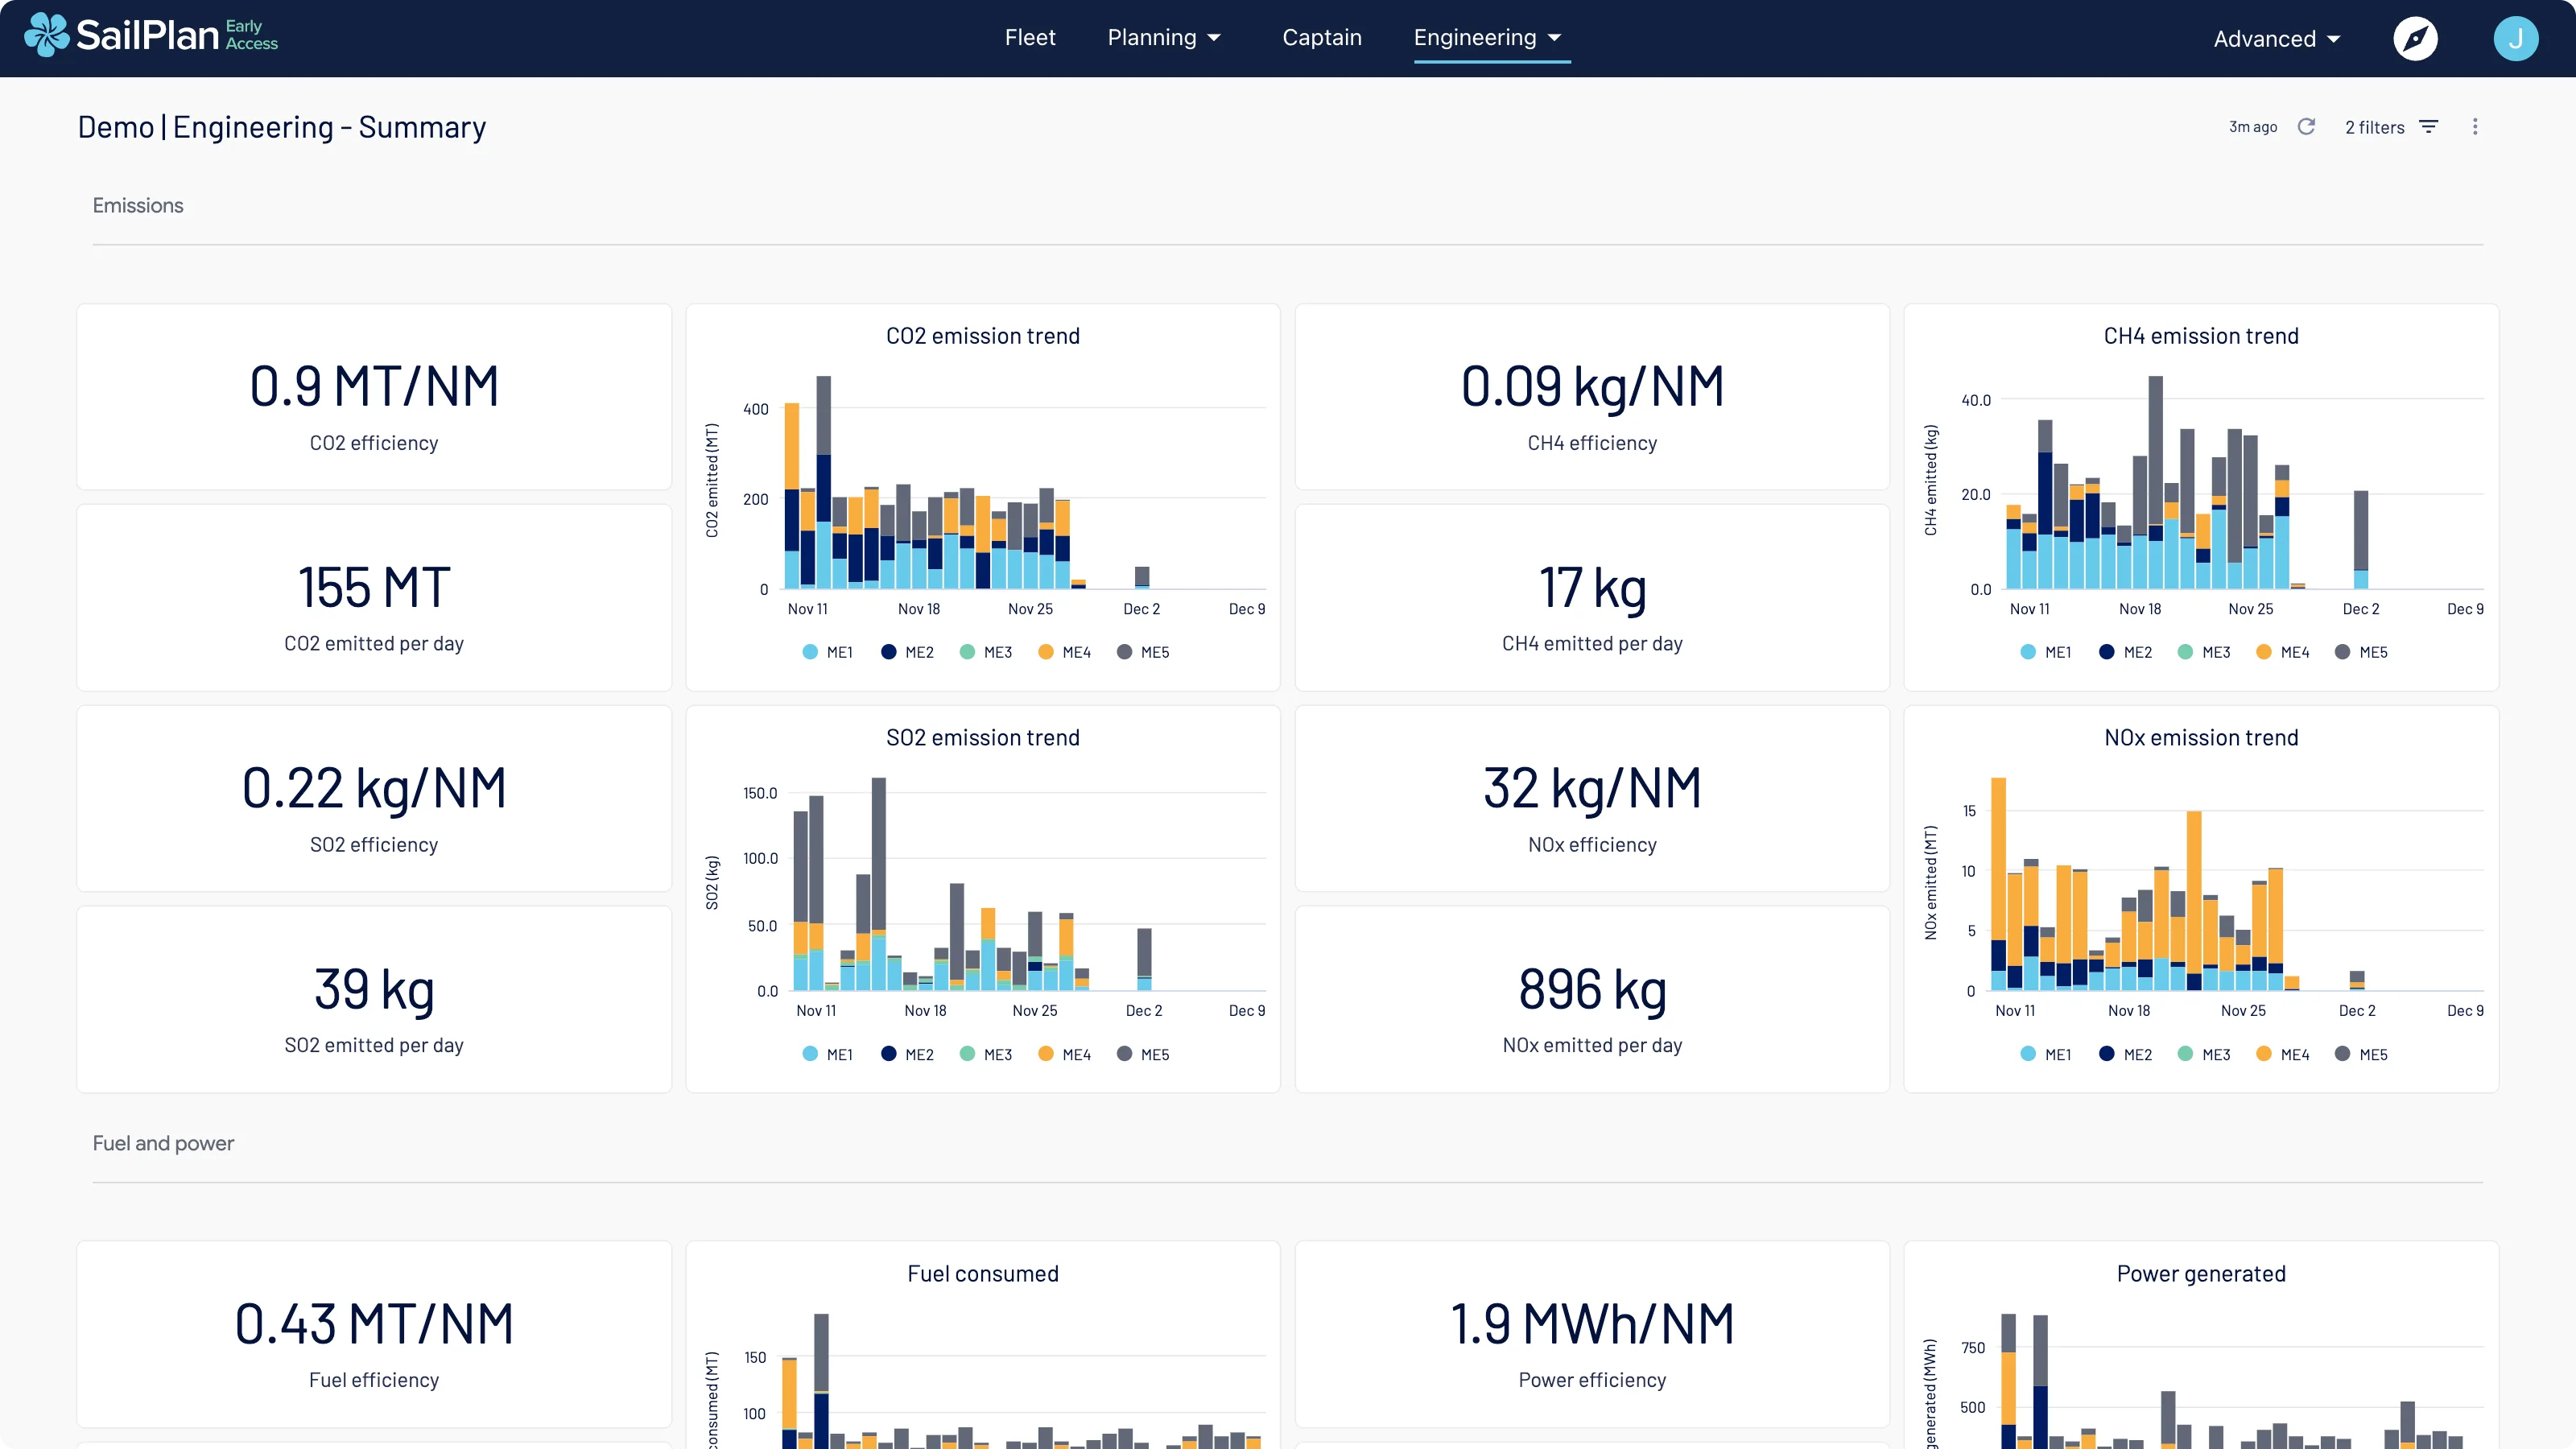Toggle ME5 in SO2 emission trend legend
Image resolution: width=2576 pixels, height=1449 pixels.
(1143, 1054)
